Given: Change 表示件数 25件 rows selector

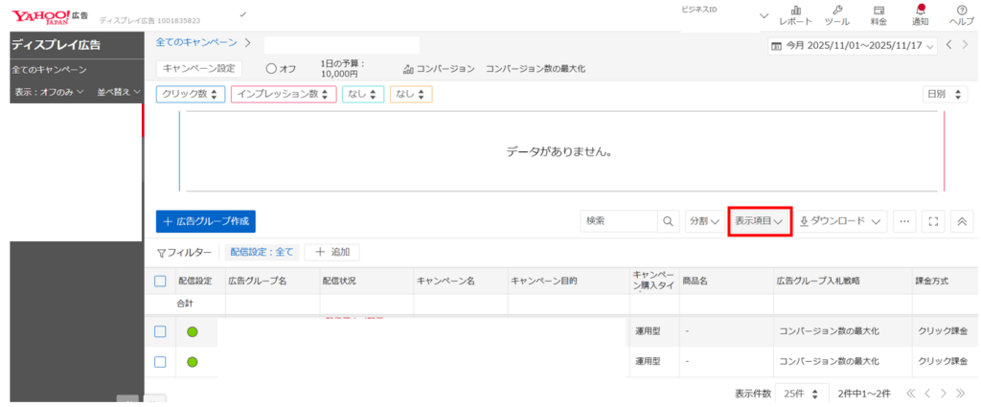Looking at the screenshot, I should click(802, 394).
